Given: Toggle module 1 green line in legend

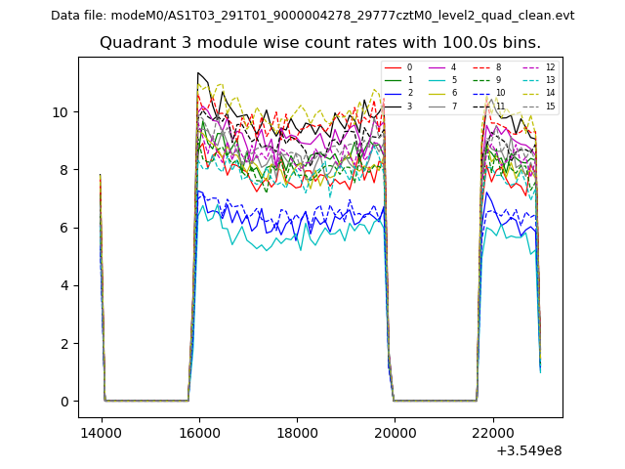Looking at the screenshot, I should coord(393,80).
